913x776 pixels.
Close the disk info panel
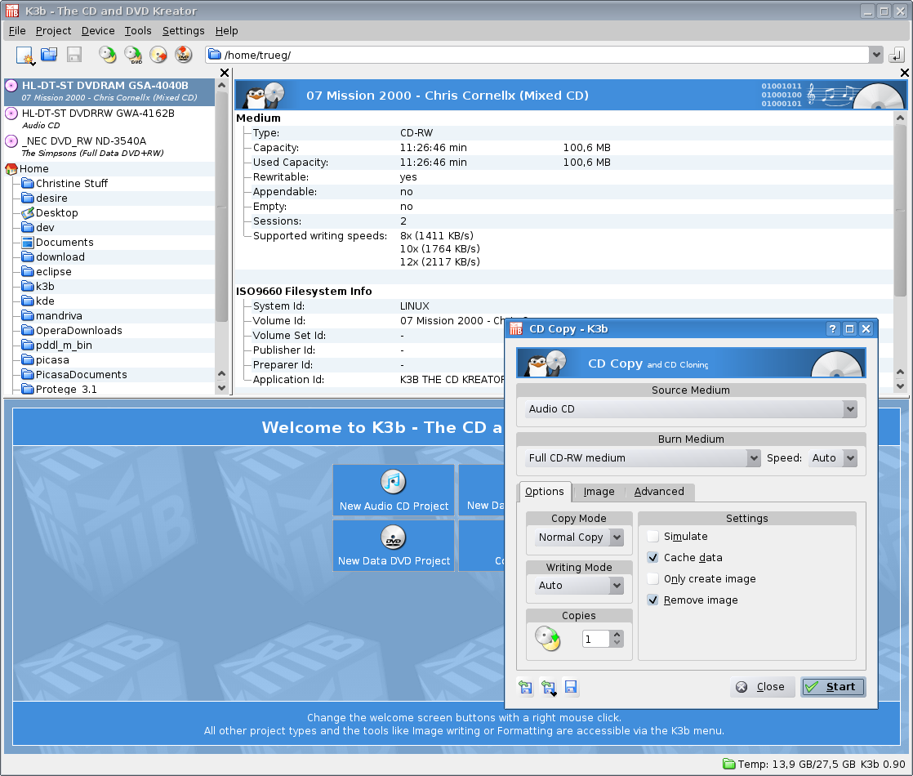[x=904, y=73]
